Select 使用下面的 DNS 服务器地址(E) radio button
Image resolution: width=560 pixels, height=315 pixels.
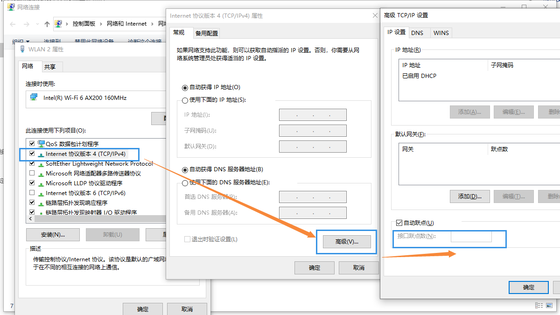185,182
